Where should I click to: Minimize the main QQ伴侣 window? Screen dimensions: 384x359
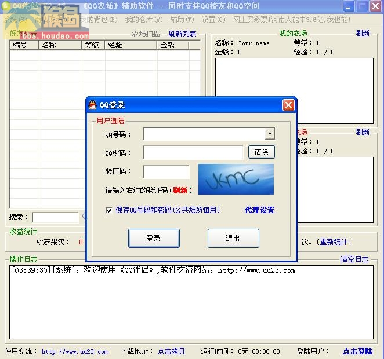click(348, 6)
